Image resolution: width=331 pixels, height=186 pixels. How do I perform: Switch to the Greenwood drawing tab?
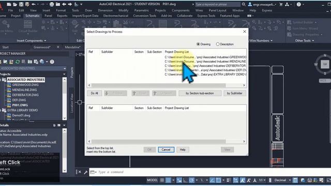(x=42, y=47)
